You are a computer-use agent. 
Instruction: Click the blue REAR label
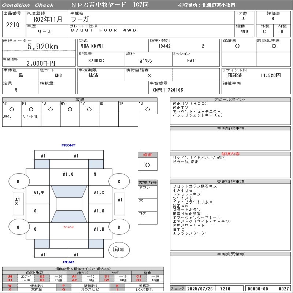coord(68,262)
